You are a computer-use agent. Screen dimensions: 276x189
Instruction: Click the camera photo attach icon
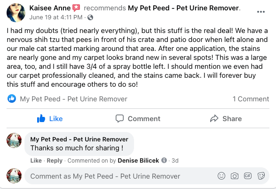click(235, 176)
